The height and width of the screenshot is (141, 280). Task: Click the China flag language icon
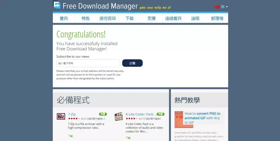pyautogui.click(x=217, y=7)
